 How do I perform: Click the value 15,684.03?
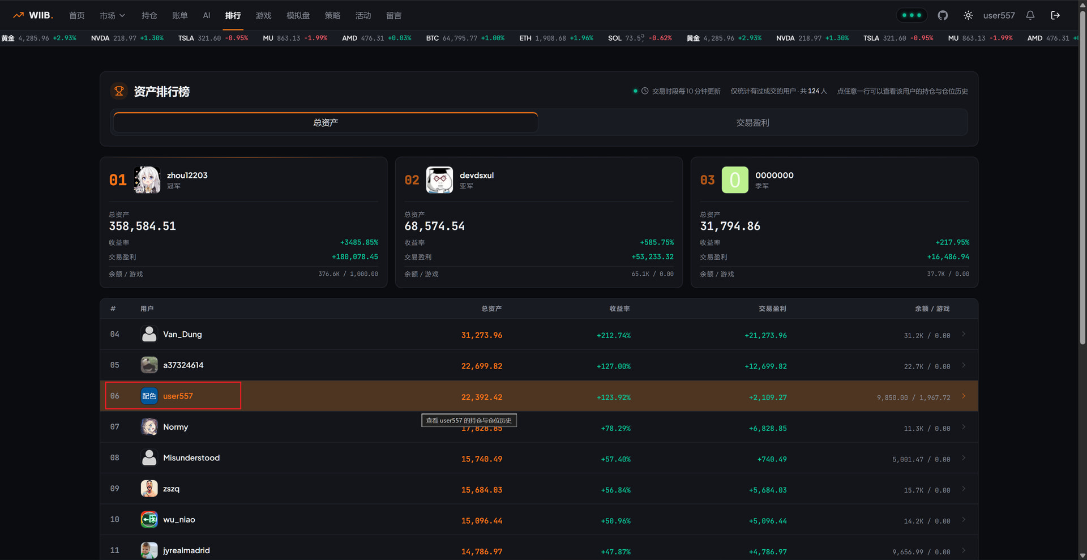click(482, 490)
